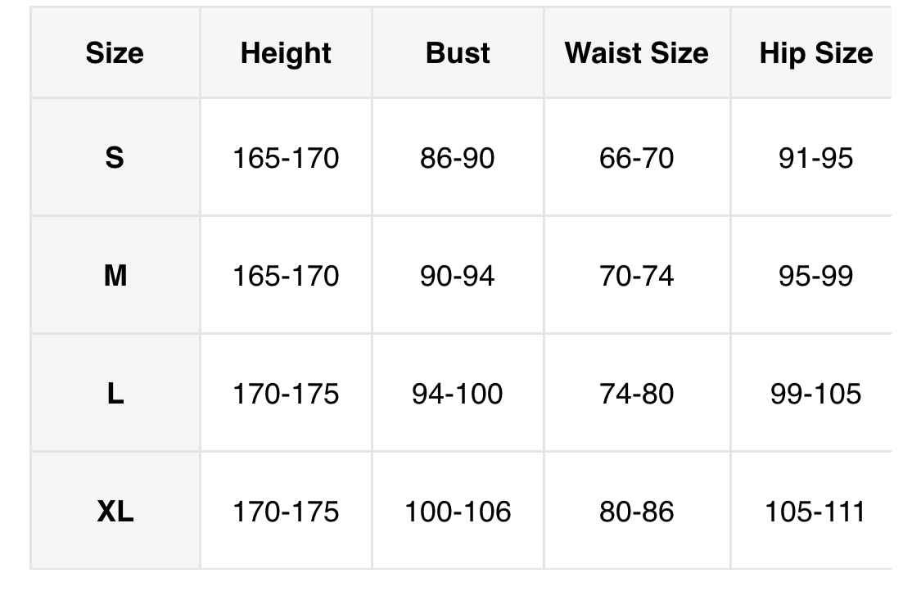This screenshot has width=921, height=600.
Task: Select the M size row label
Action: pyautogui.click(x=115, y=276)
